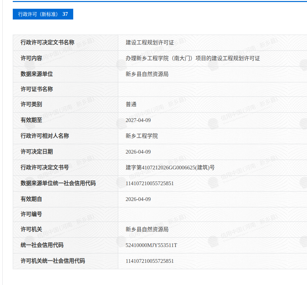Click the code value in the 许可机关统一社会信用代码 row
The width and height of the screenshot is (307, 285).
(149, 261)
